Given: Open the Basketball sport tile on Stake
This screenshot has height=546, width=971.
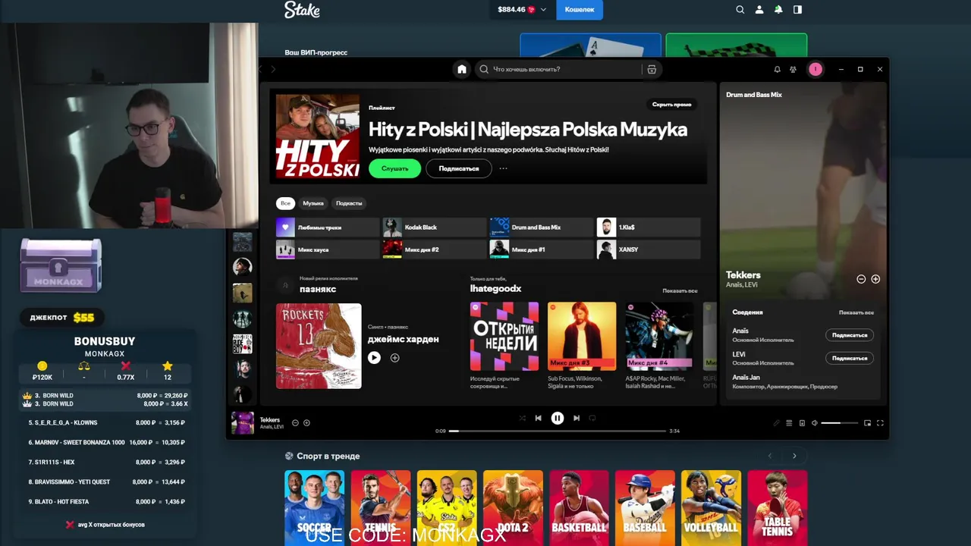Looking at the screenshot, I should tap(579, 507).
